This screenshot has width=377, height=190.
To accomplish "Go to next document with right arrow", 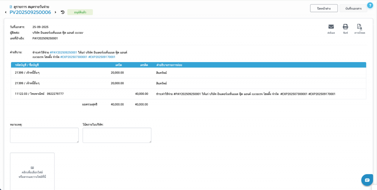I will coord(56,12).
